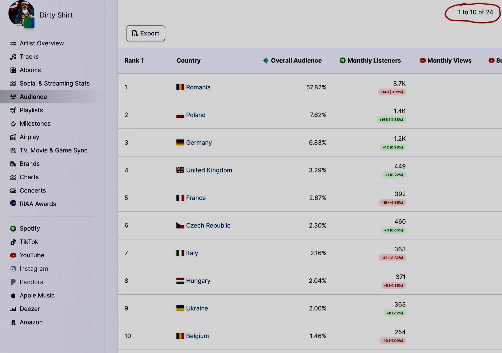
Task: Open the TikTok icon link
Action: 13,242
